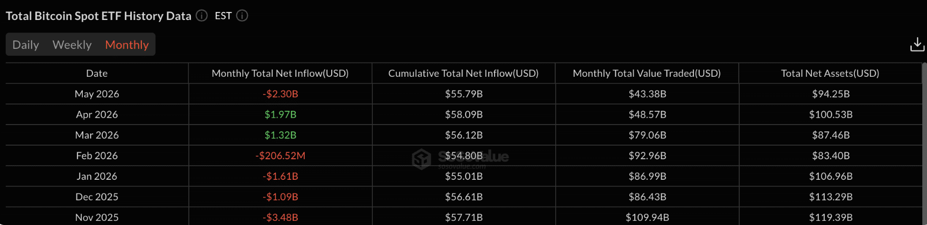Switch to the Weekly tab
Viewport: 927px width, 225px height.
pyautogui.click(x=72, y=45)
